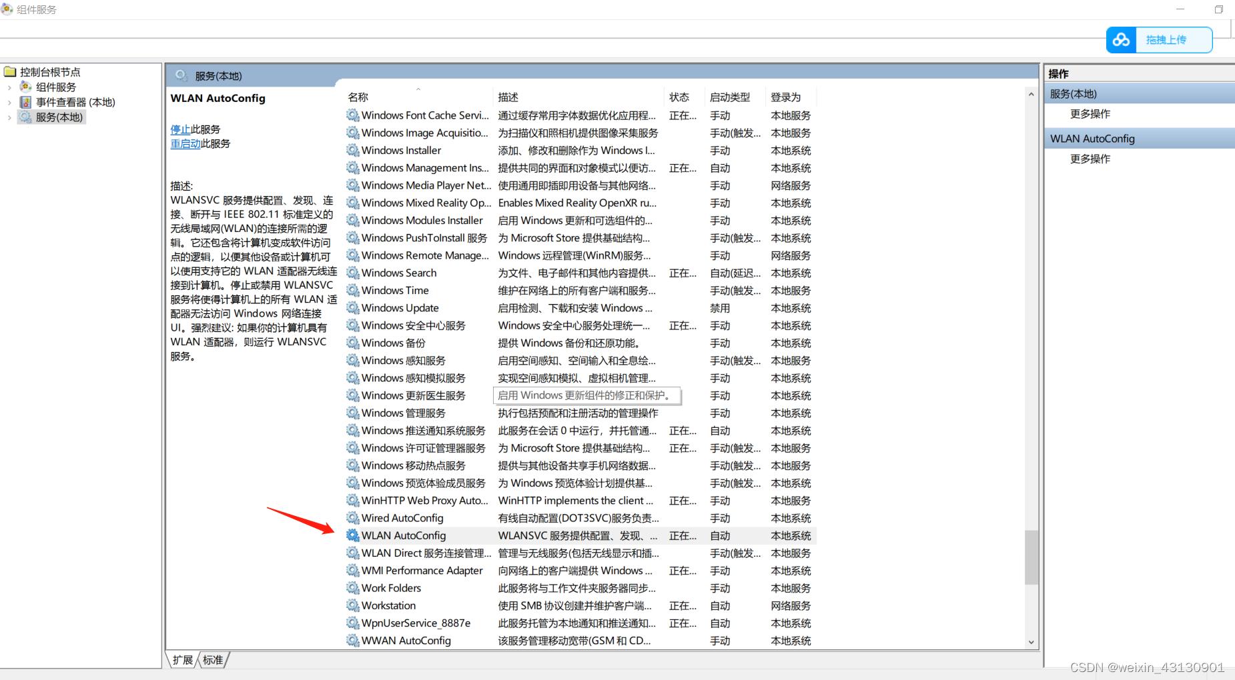1235x680 pixels.
Task: Click the gear icon of Windows Time
Action: 352,290
